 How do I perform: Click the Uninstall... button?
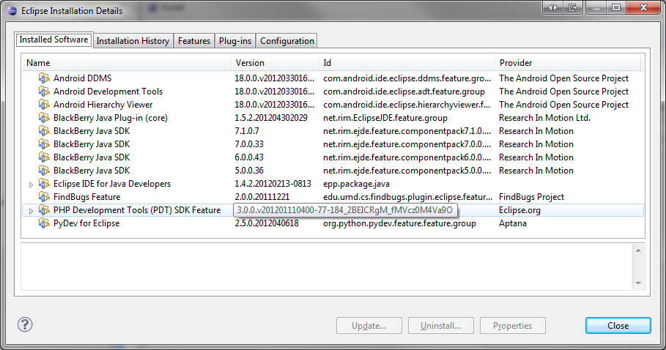click(x=441, y=325)
